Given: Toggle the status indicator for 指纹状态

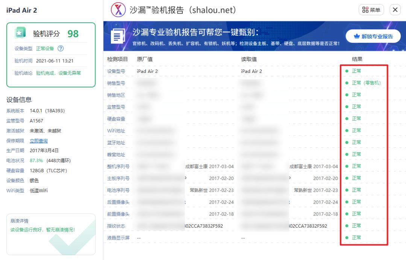Looking at the screenshot, I should click(347, 225).
